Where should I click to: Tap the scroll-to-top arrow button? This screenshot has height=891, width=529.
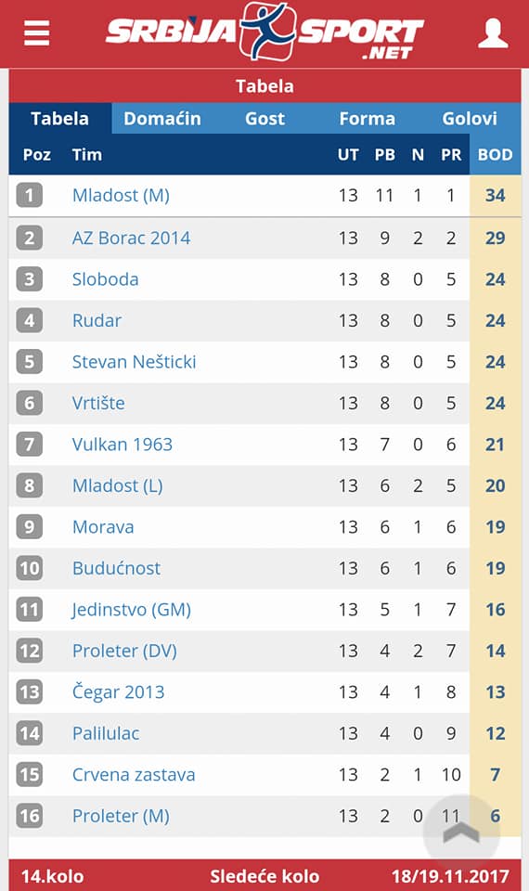point(461,833)
